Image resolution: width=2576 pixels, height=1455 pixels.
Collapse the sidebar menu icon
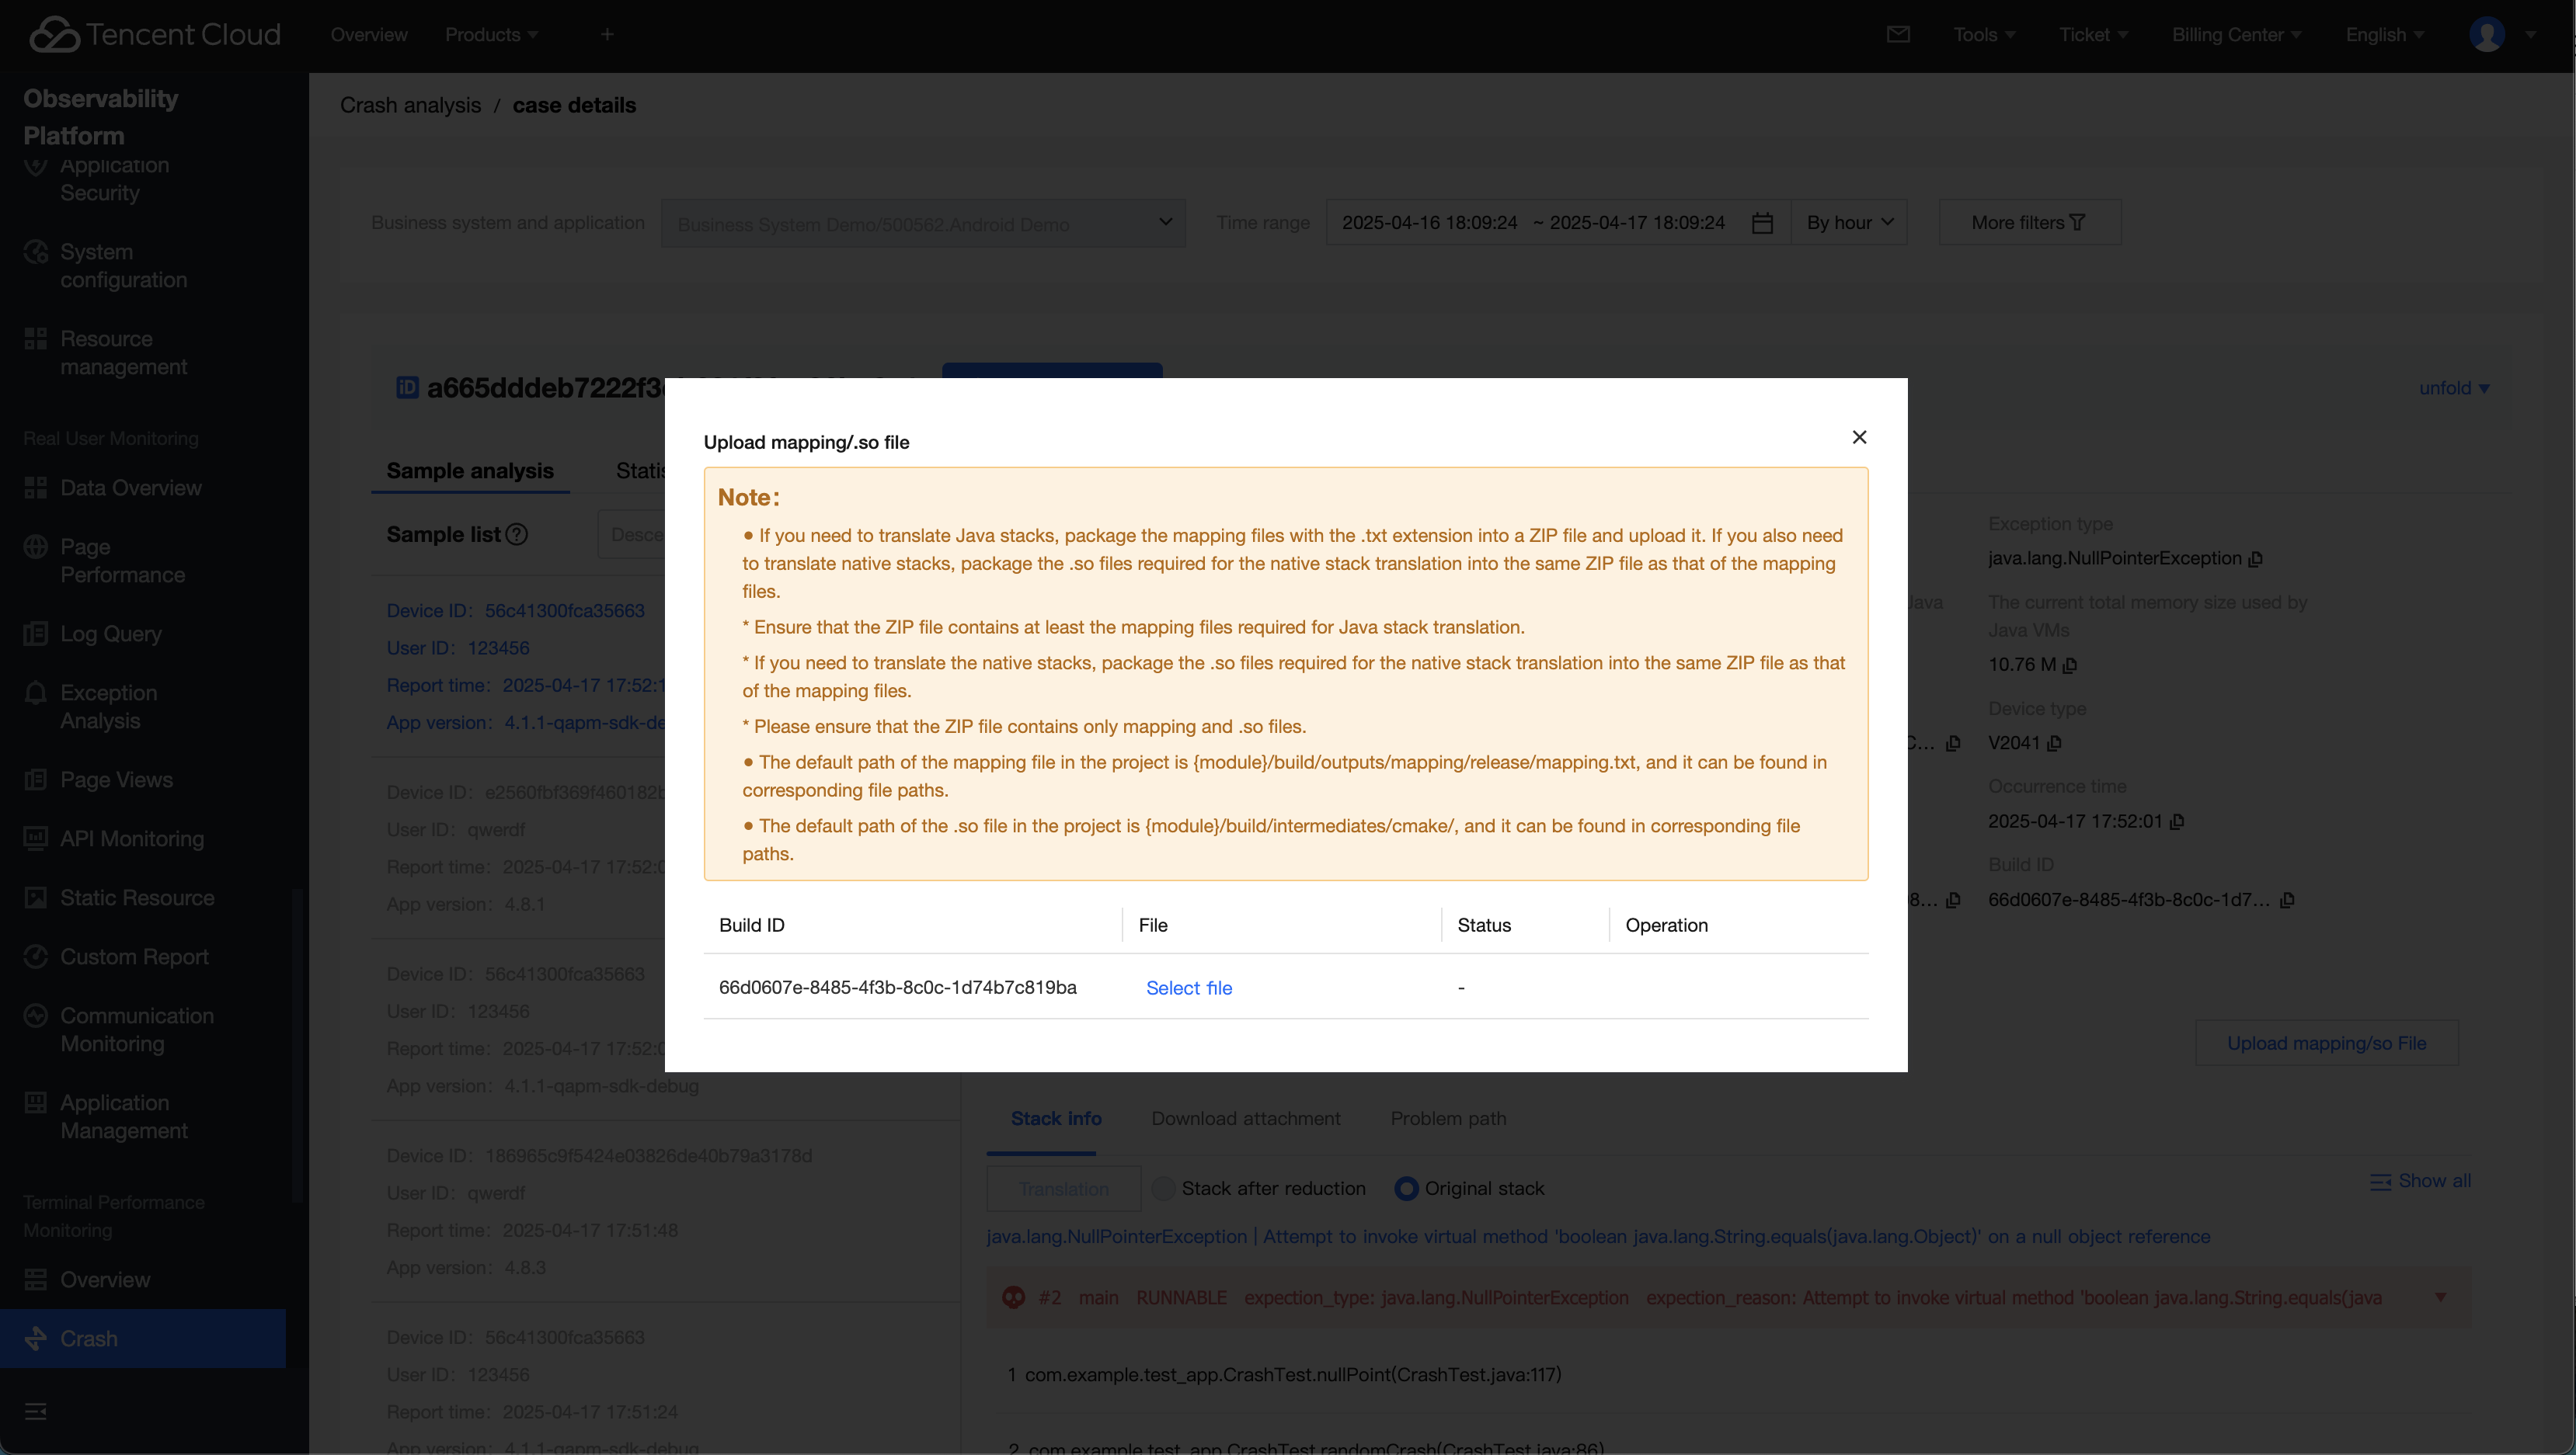[36, 1411]
